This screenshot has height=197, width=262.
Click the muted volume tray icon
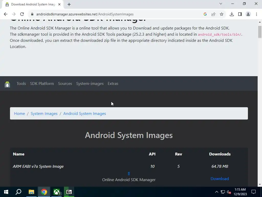[x=229, y=192]
